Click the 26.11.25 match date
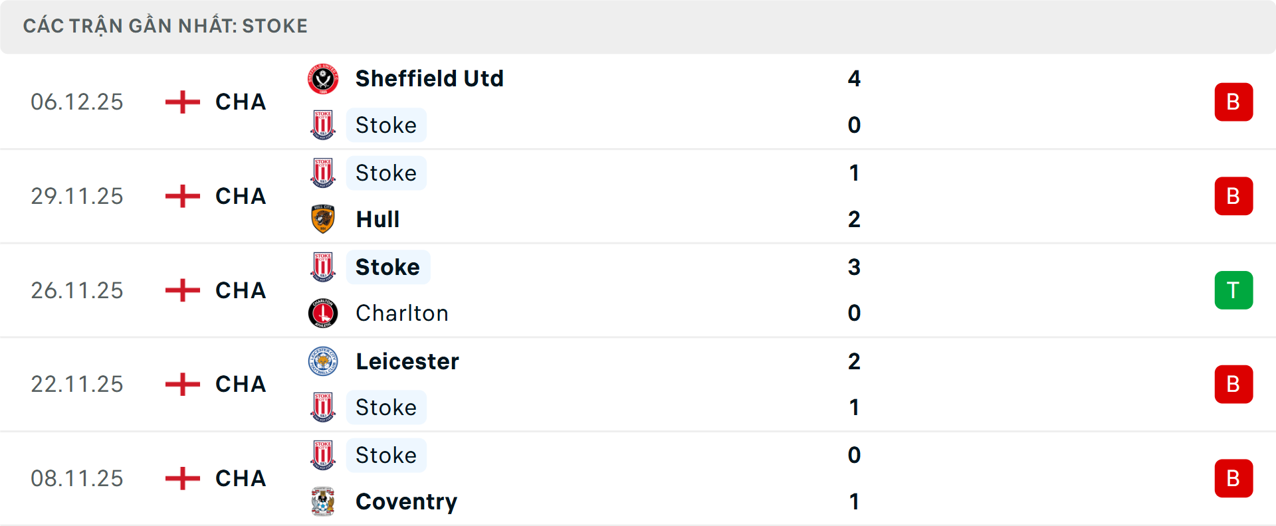Image resolution: width=1276 pixels, height=526 pixels. click(x=77, y=290)
